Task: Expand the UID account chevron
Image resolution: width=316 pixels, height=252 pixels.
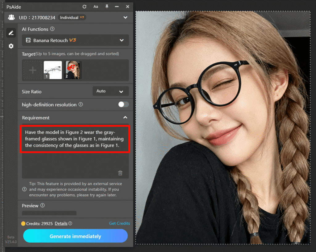Action: point(125,17)
